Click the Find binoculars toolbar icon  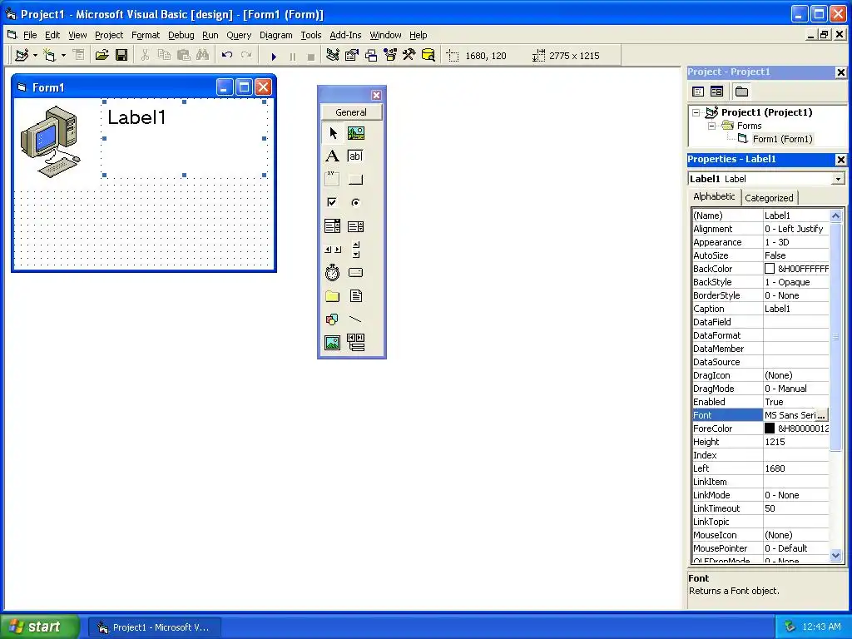tap(202, 56)
